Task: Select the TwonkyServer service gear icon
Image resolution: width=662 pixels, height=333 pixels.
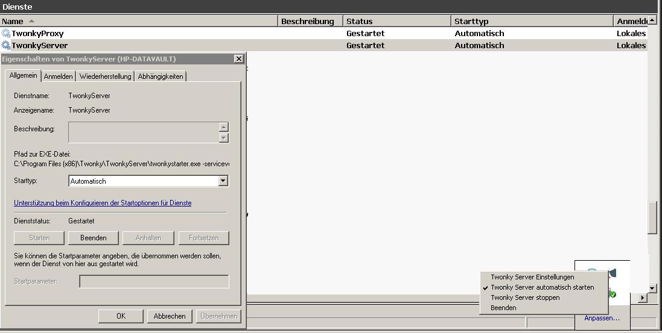Action: (6, 45)
